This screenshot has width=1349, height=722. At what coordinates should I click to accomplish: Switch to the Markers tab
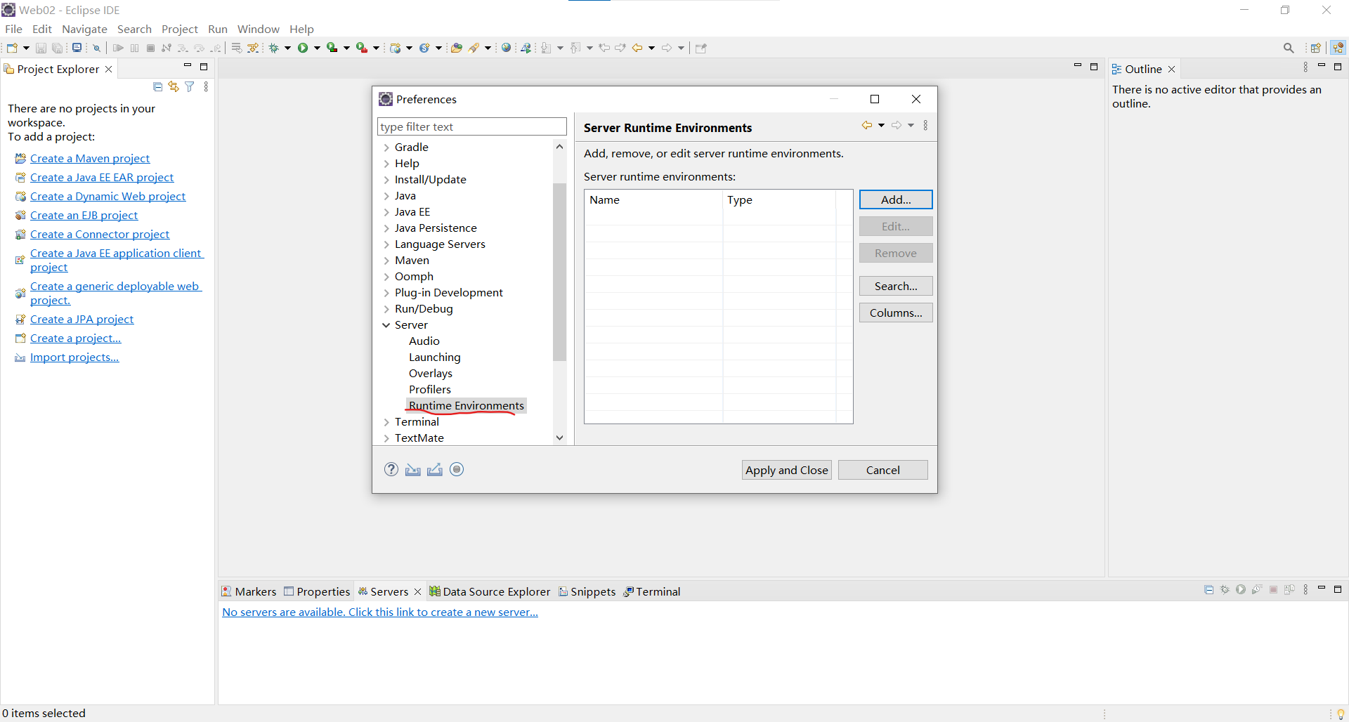tap(249, 591)
